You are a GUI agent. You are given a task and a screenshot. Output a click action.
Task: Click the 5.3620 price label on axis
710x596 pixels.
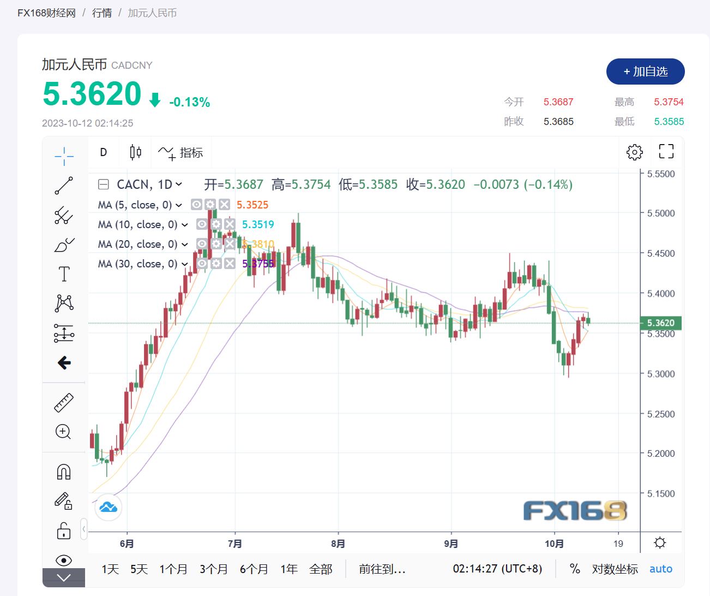[661, 323]
